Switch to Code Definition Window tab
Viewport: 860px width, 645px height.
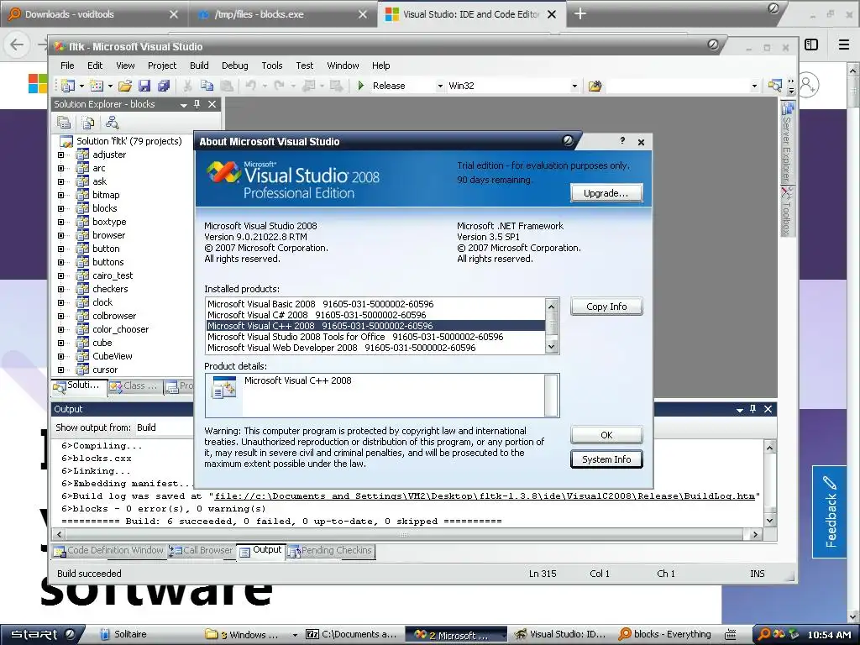coord(109,551)
